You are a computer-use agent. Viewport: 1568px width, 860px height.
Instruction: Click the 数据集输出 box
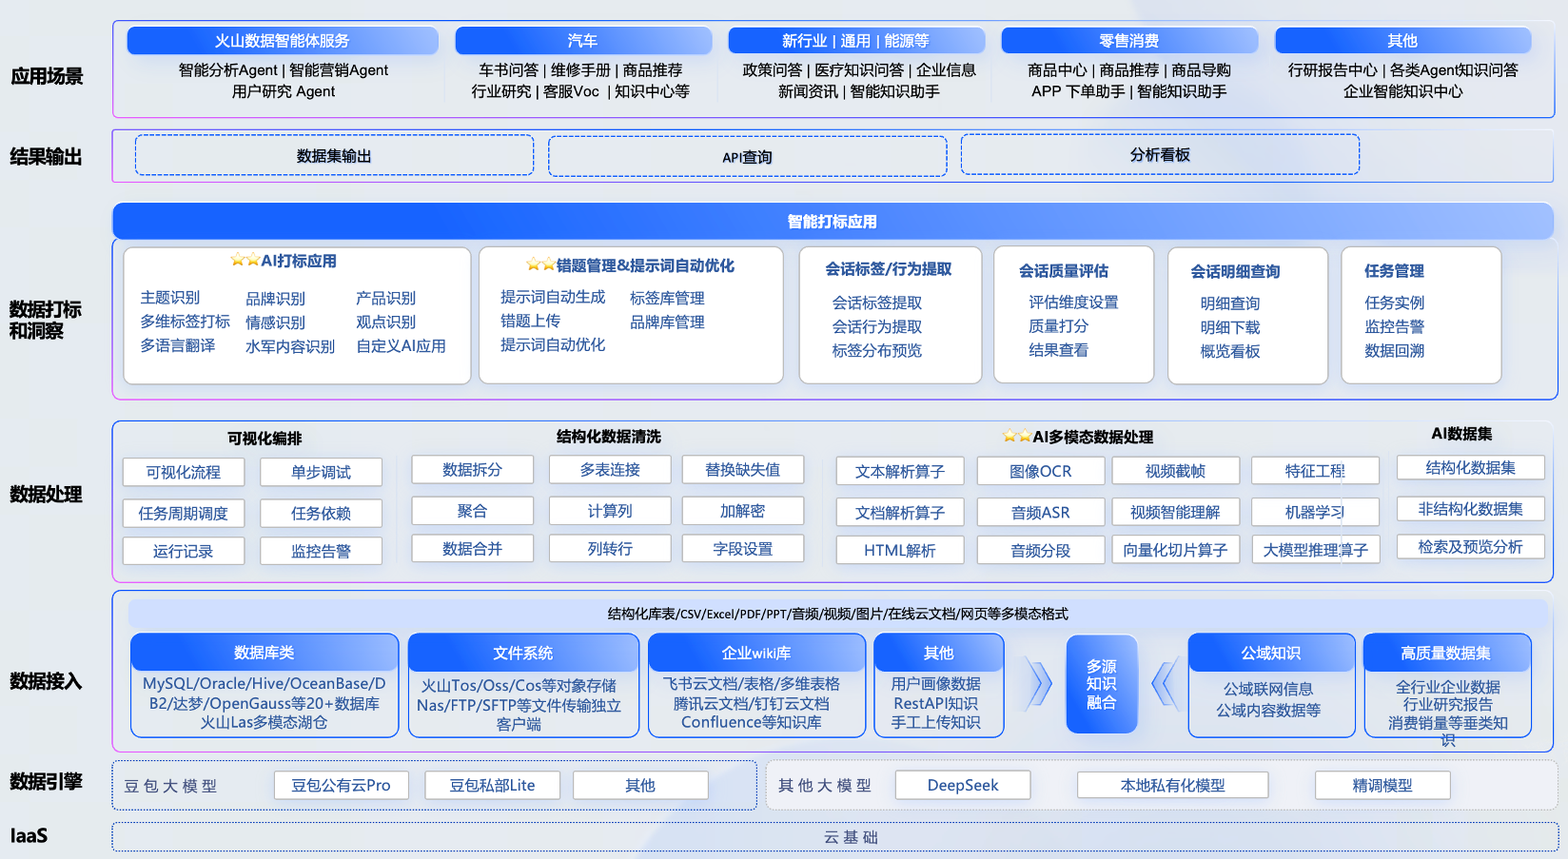tap(334, 155)
